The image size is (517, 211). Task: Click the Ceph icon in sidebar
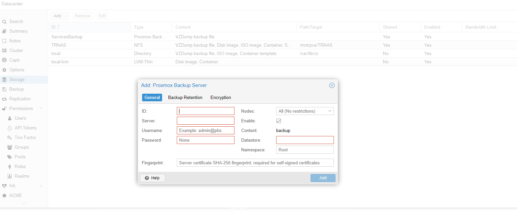point(4,60)
